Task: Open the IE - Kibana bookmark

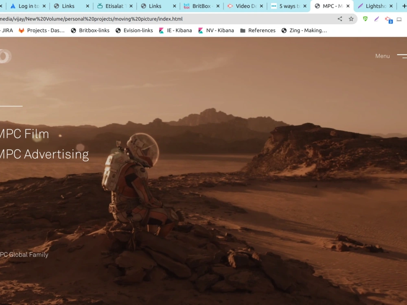Action: click(x=175, y=30)
